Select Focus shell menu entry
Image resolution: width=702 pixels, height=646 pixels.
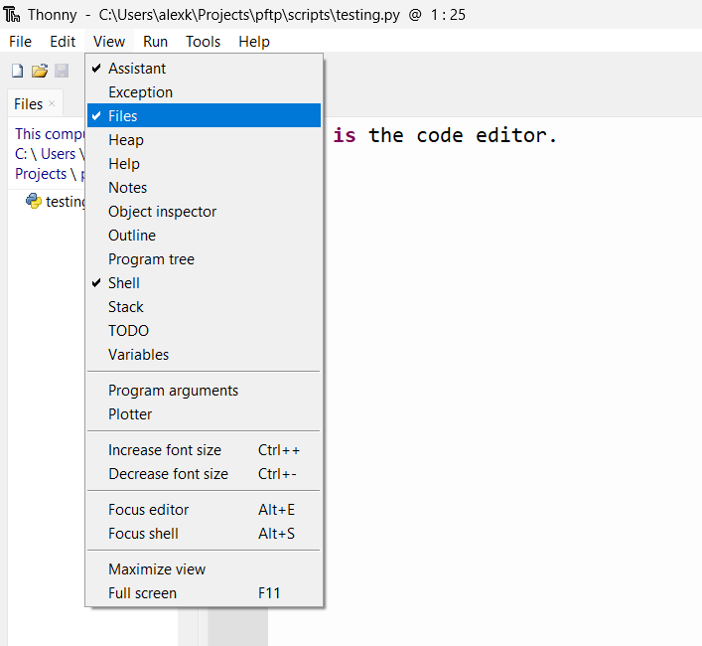coord(204,534)
